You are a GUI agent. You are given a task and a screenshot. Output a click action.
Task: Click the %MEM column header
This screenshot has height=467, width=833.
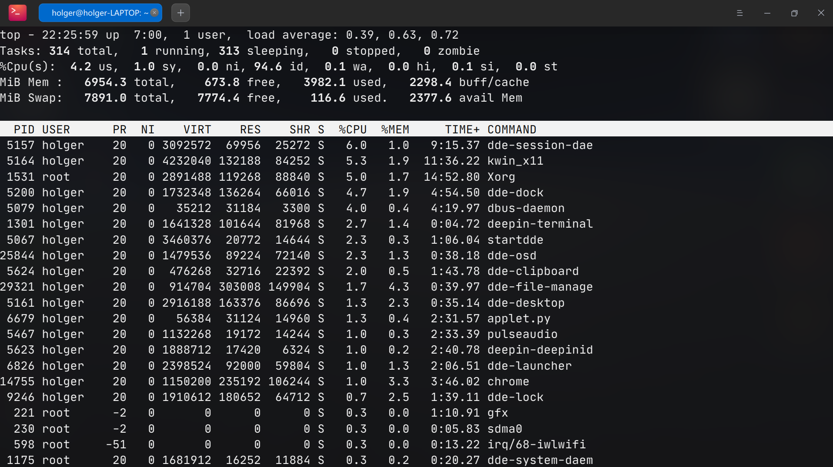tap(395, 129)
